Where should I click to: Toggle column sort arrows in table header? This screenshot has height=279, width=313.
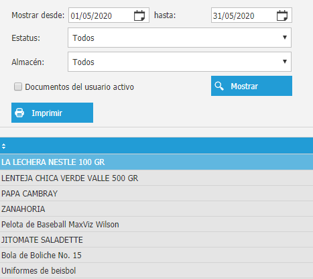3,146
